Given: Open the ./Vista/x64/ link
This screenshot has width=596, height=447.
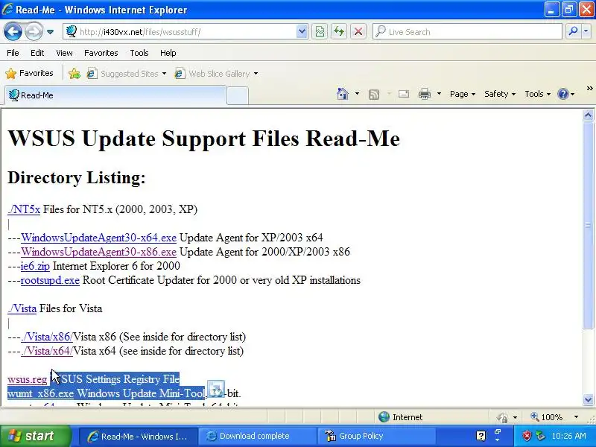Looking at the screenshot, I should click(47, 351).
